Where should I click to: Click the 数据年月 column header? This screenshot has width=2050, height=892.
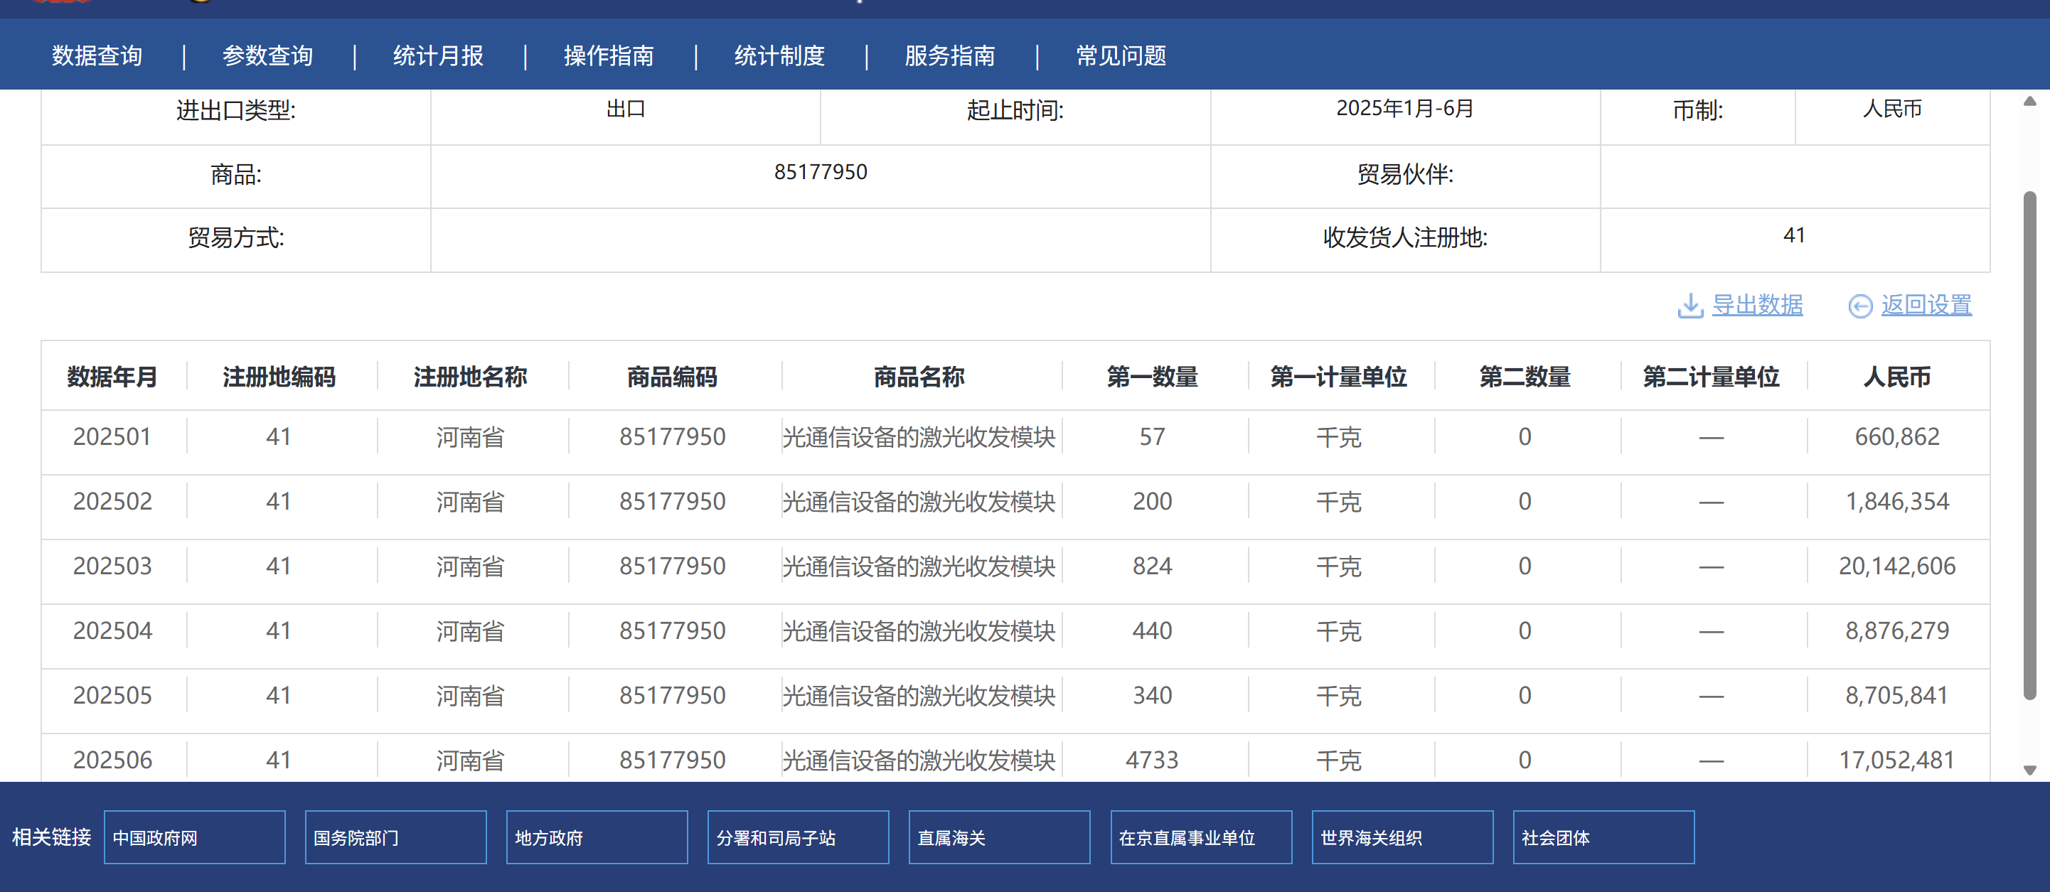[x=112, y=377]
